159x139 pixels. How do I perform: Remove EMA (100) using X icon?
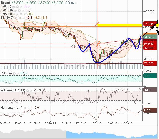pyautogui.click(x=25, y=14)
